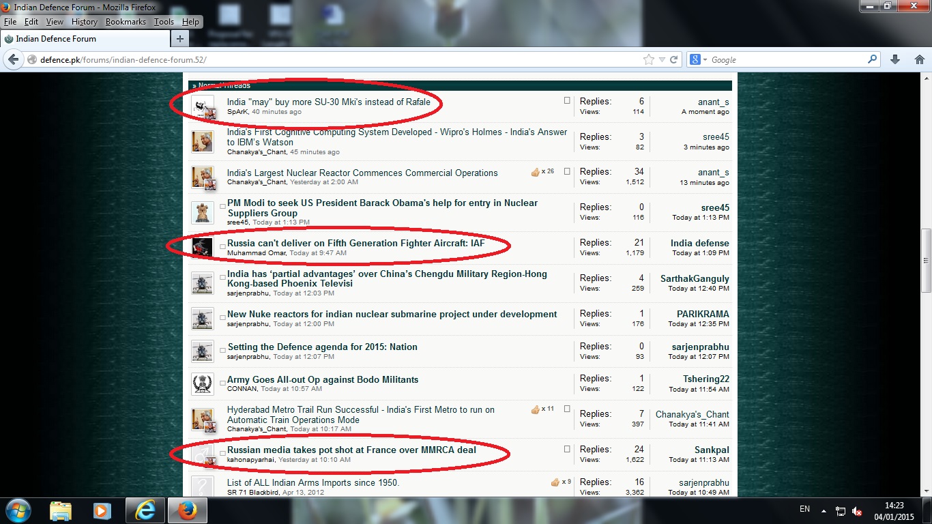The height and width of the screenshot is (524, 932).
Task: Click unread marker beside Russia can't deliver thread
Action: tap(222, 246)
